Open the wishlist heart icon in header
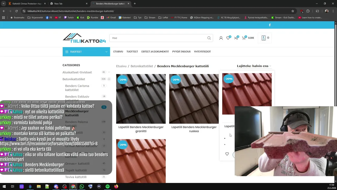 click(228, 38)
